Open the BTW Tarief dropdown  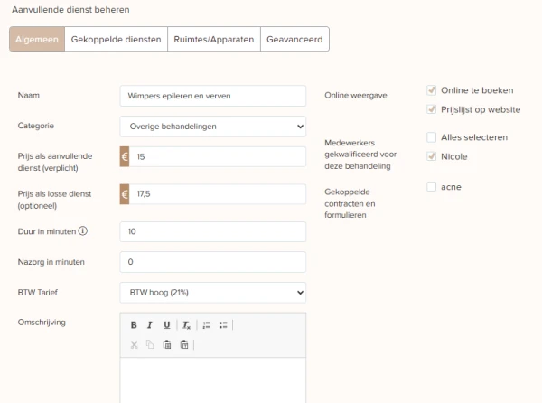pyautogui.click(x=213, y=293)
